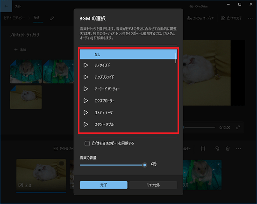The image size is (257, 204).
Task: Choose スタント ダブル from the track list
Action: coord(128,124)
